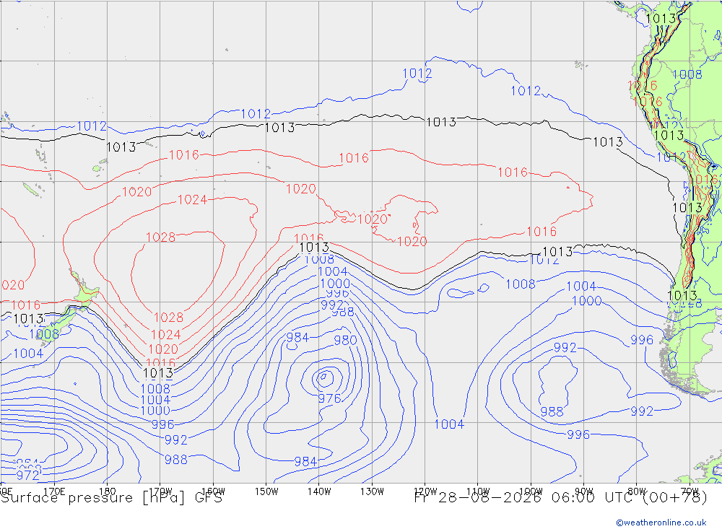Click the 130W longitude axis label
The width and height of the screenshot is (722, 529).
click(372, 491)
